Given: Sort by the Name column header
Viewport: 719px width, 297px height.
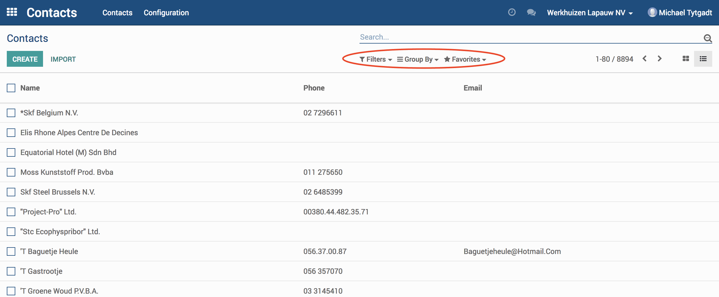Looking at the screenshot, I should point(30,88).
